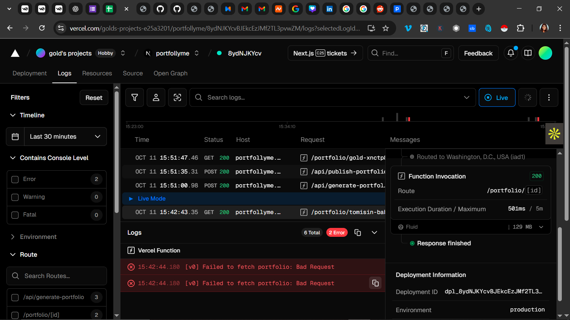Switch to the Resources tab
Viewport: 570px width, 320px height.
[97, 73]
